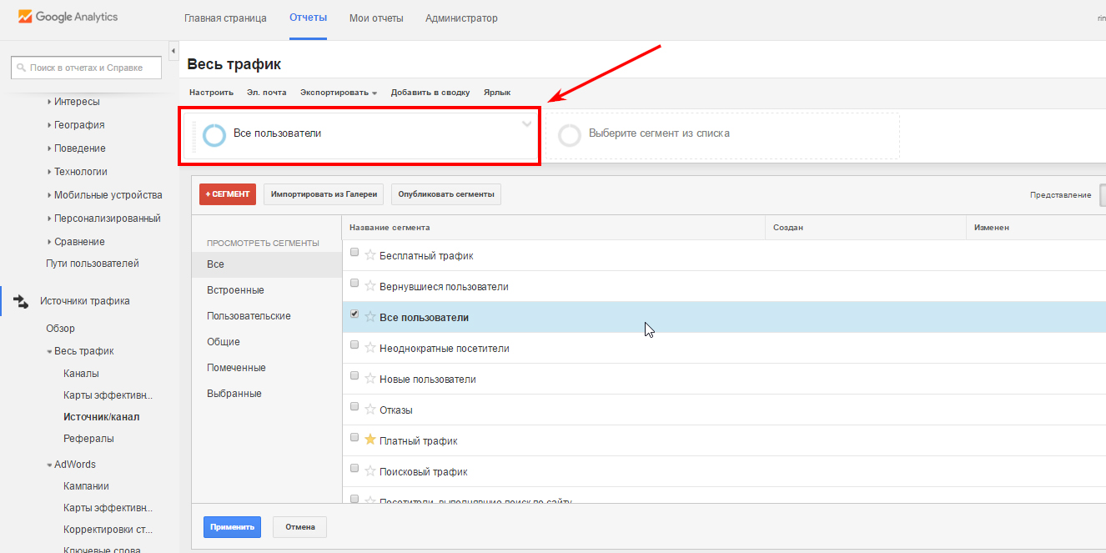
Task: Open Обзор under Источники трафика
Action: click(60, 329)
